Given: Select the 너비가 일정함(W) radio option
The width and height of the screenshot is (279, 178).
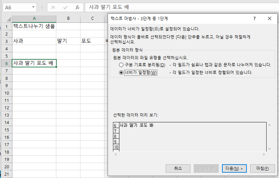Looking at the screenshot, I should pyautogui.click(x=138, y=72).
